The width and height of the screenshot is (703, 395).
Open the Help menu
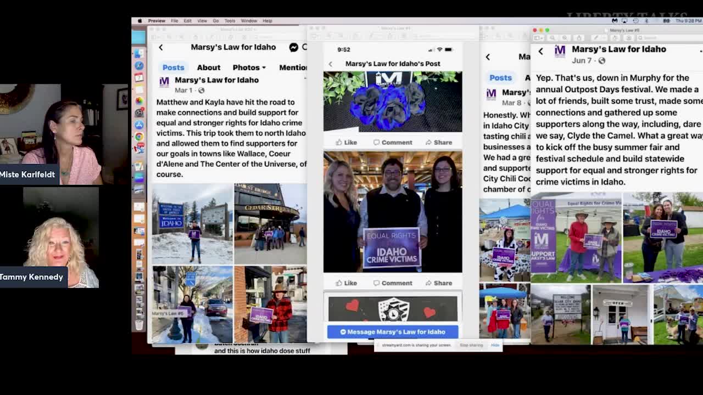(267, 21)
